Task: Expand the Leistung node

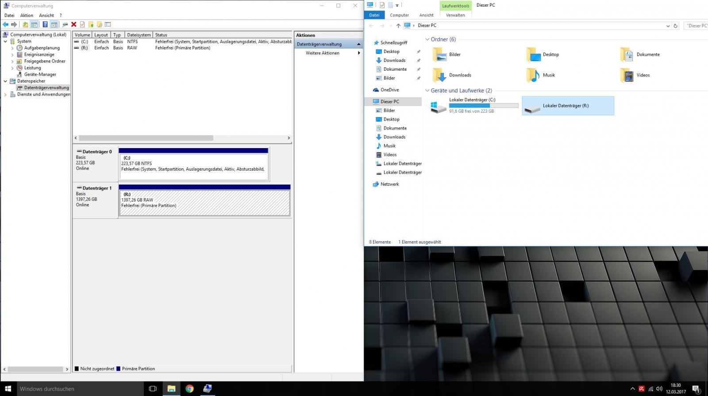Action: (12, 68)
